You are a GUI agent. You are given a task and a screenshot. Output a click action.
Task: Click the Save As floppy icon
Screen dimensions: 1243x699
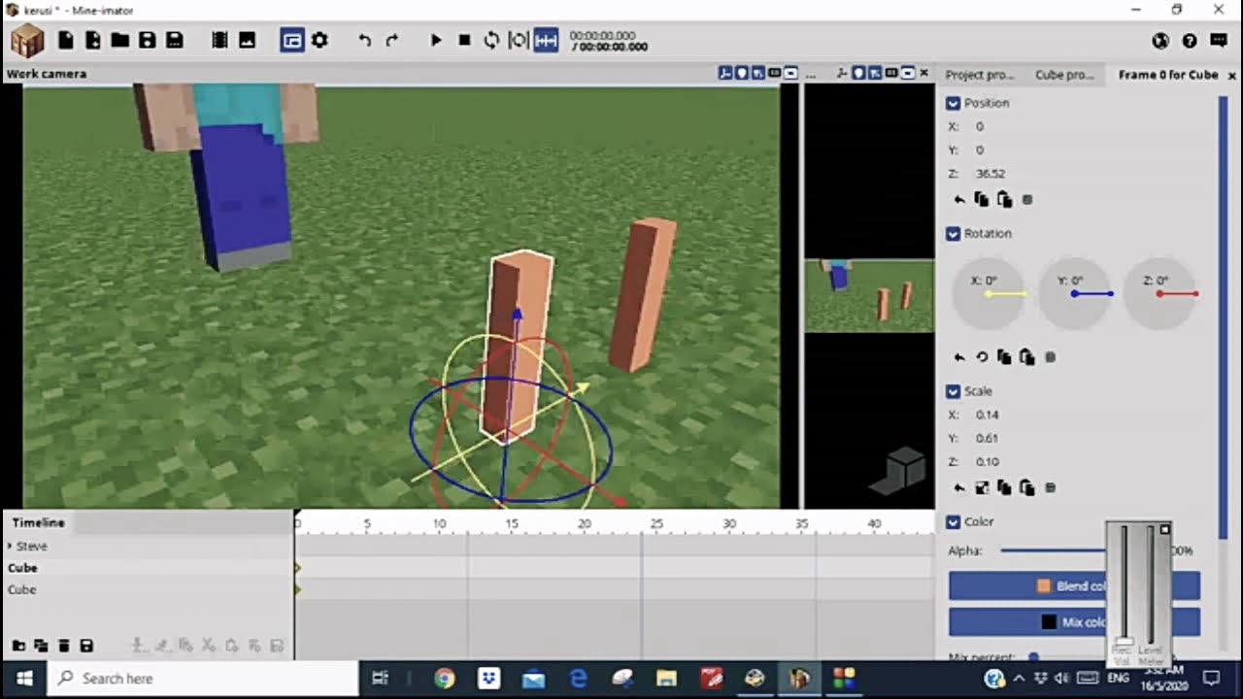click(175, 41)
